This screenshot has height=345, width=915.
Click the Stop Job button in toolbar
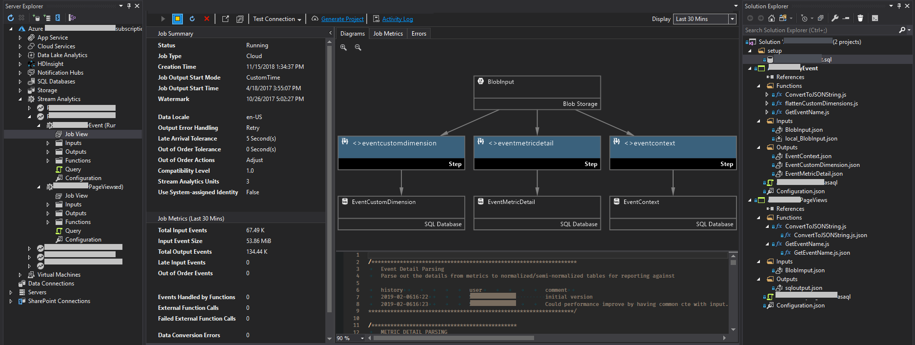[x=178, y=19]
